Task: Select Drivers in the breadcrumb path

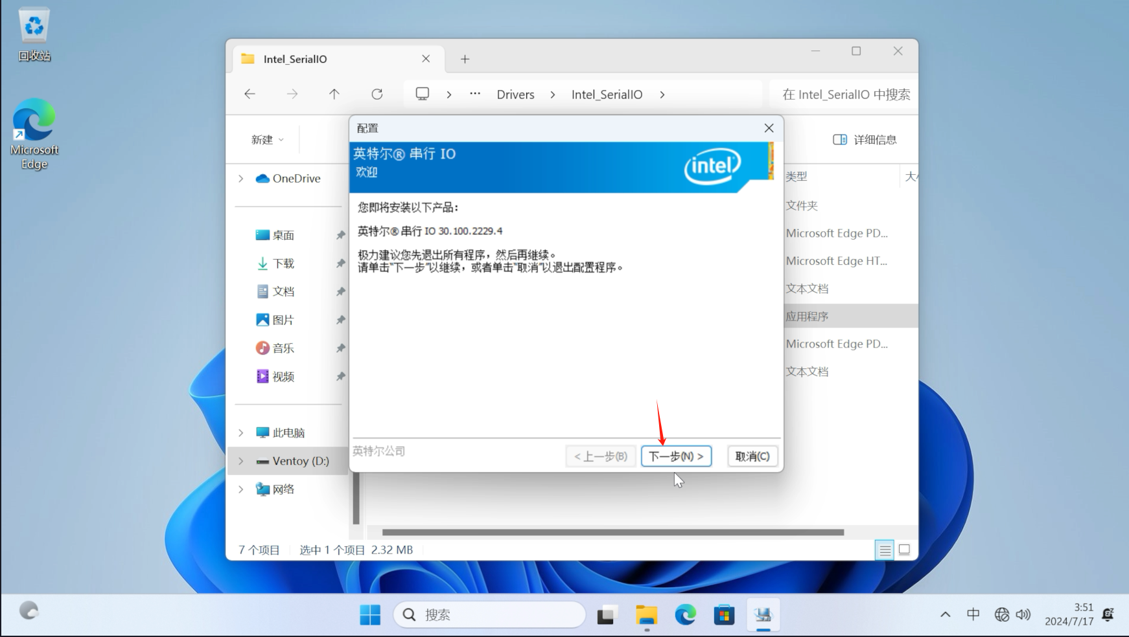Action: click(x=515, y=95)
